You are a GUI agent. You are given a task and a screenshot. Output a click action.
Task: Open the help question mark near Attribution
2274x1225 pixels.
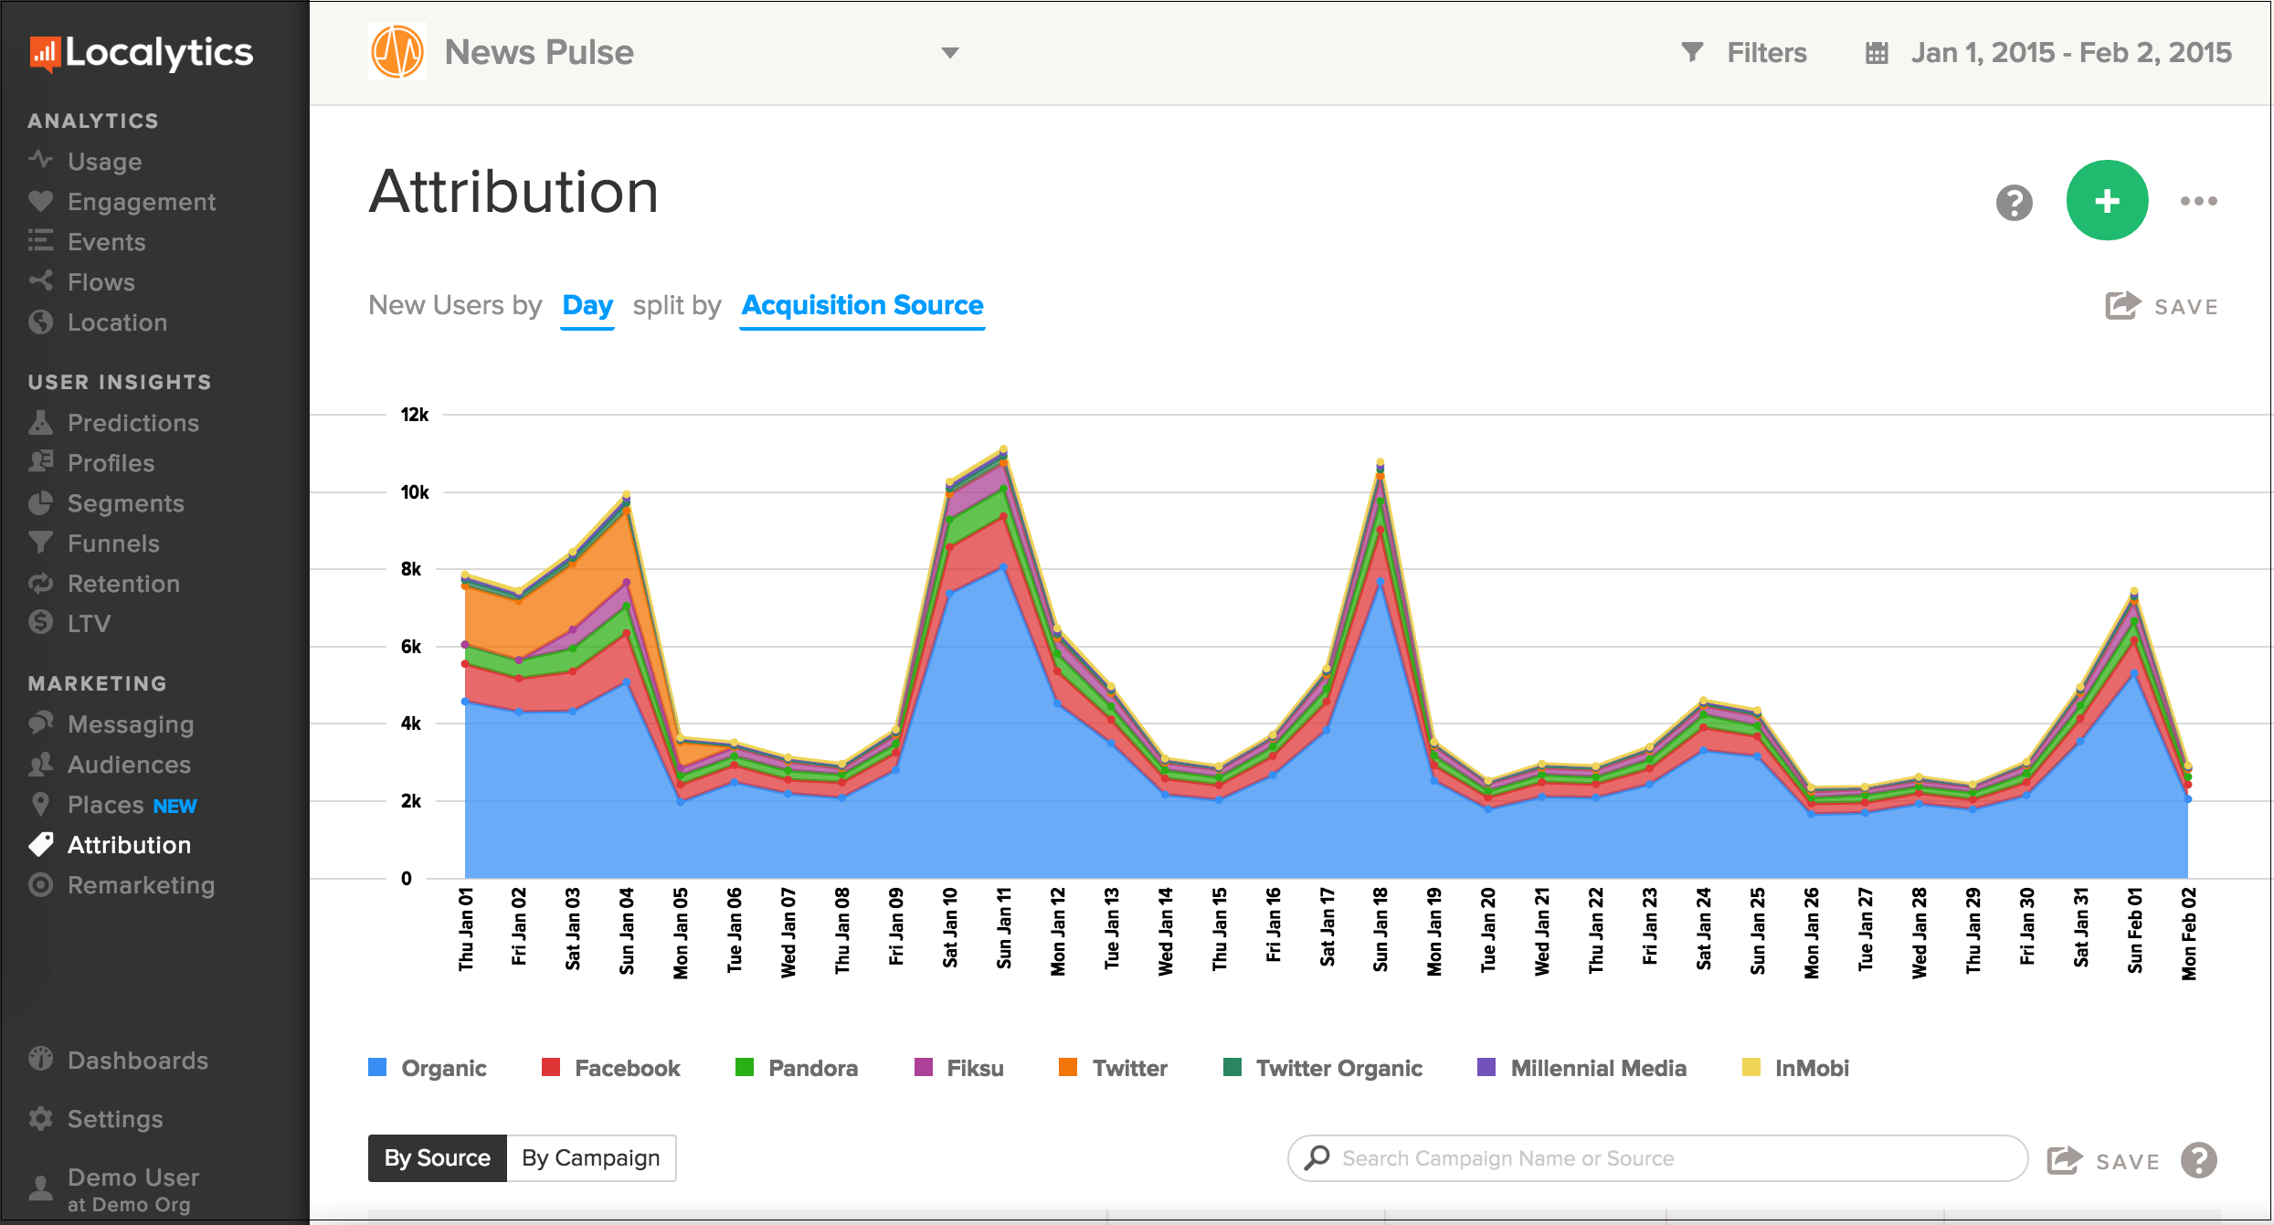pos(2014,202)
